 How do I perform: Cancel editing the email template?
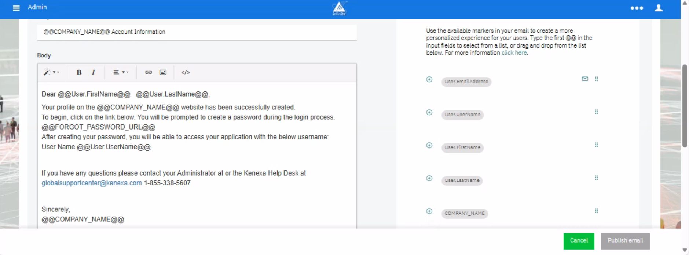579,241
